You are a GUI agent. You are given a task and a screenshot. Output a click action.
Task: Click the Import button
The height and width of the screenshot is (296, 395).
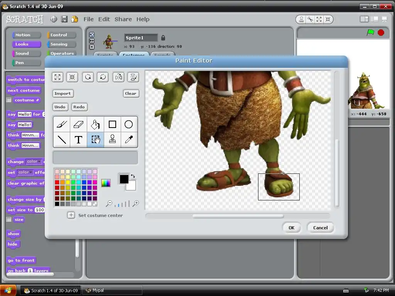click(63, 93)
